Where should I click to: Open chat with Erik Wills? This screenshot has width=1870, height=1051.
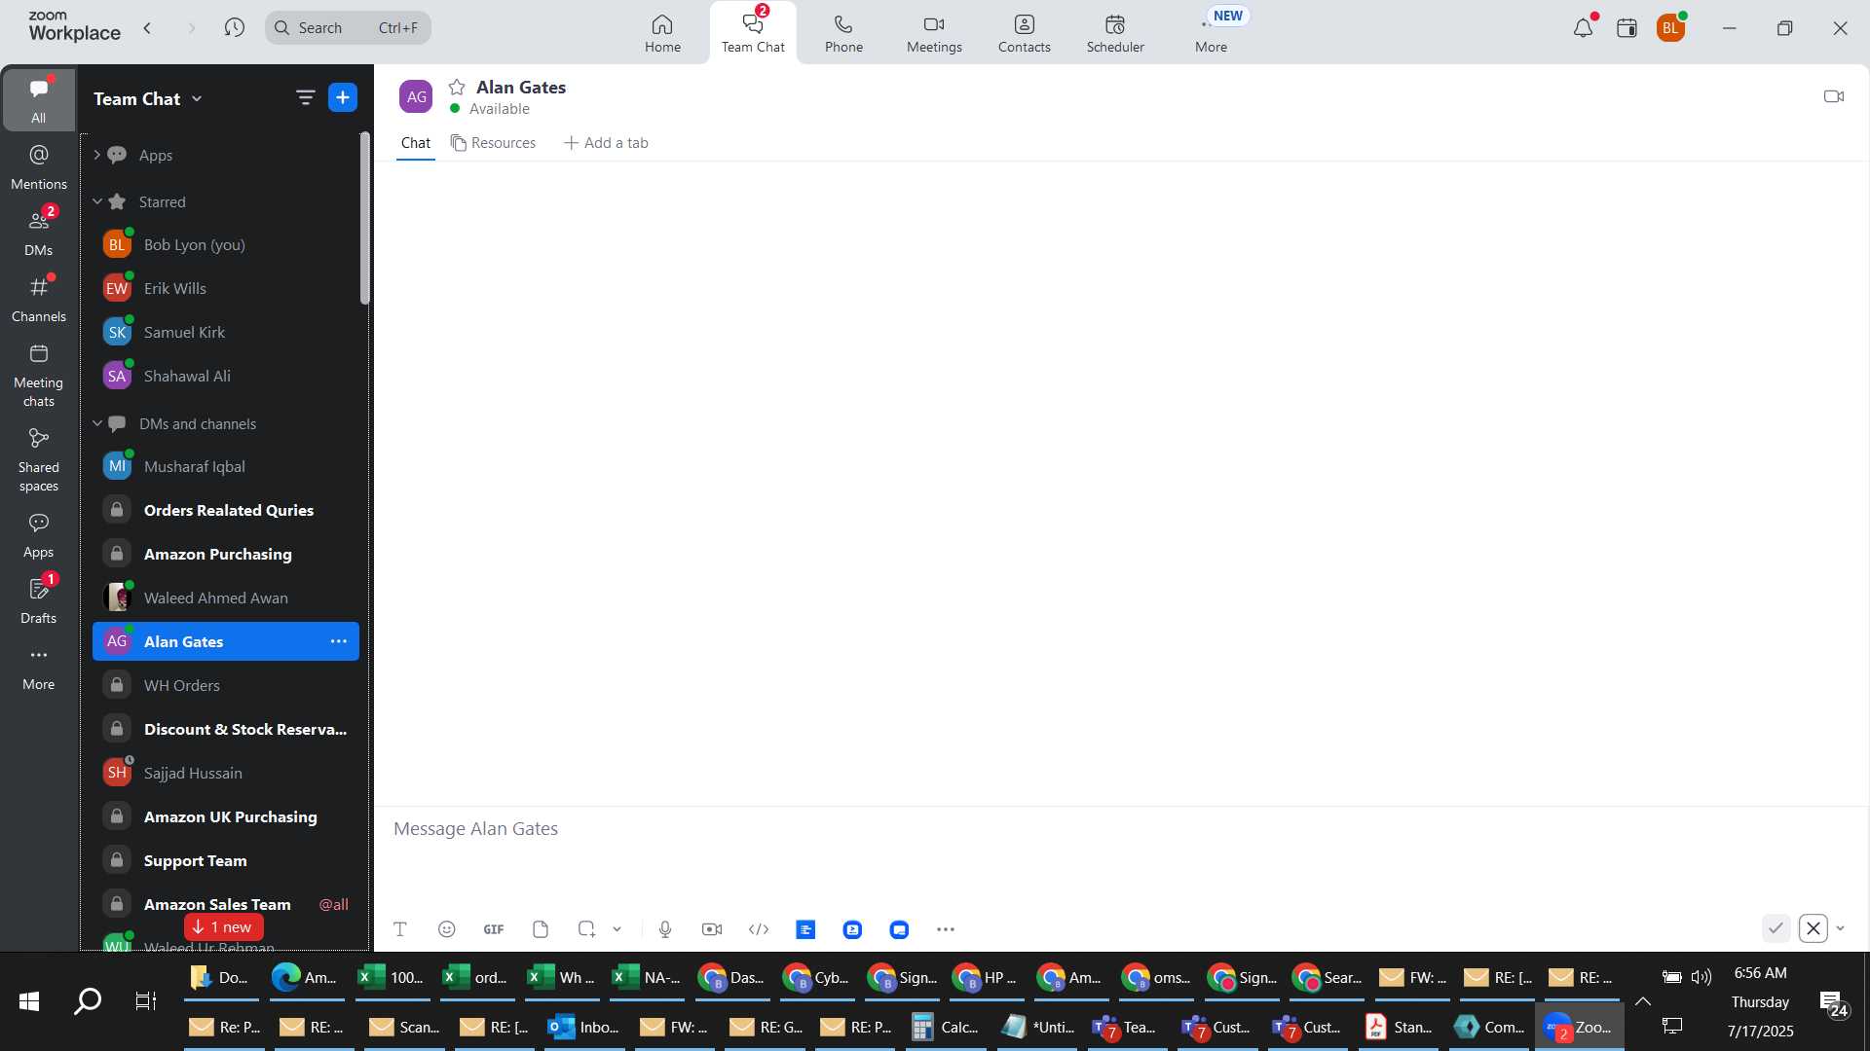226,288
